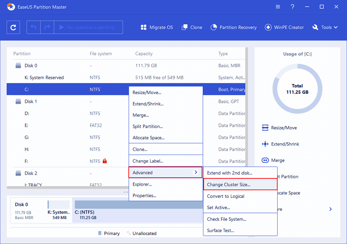Select the E: FAT32 partition row

[68, 125]
